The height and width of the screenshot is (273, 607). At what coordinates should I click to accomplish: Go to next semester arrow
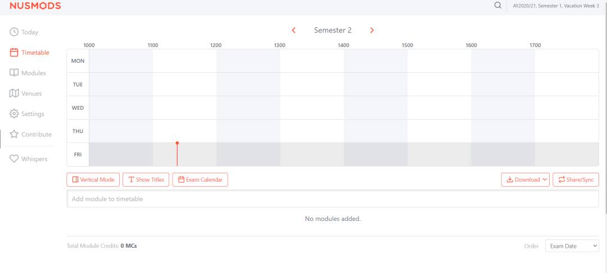(372, 30)
